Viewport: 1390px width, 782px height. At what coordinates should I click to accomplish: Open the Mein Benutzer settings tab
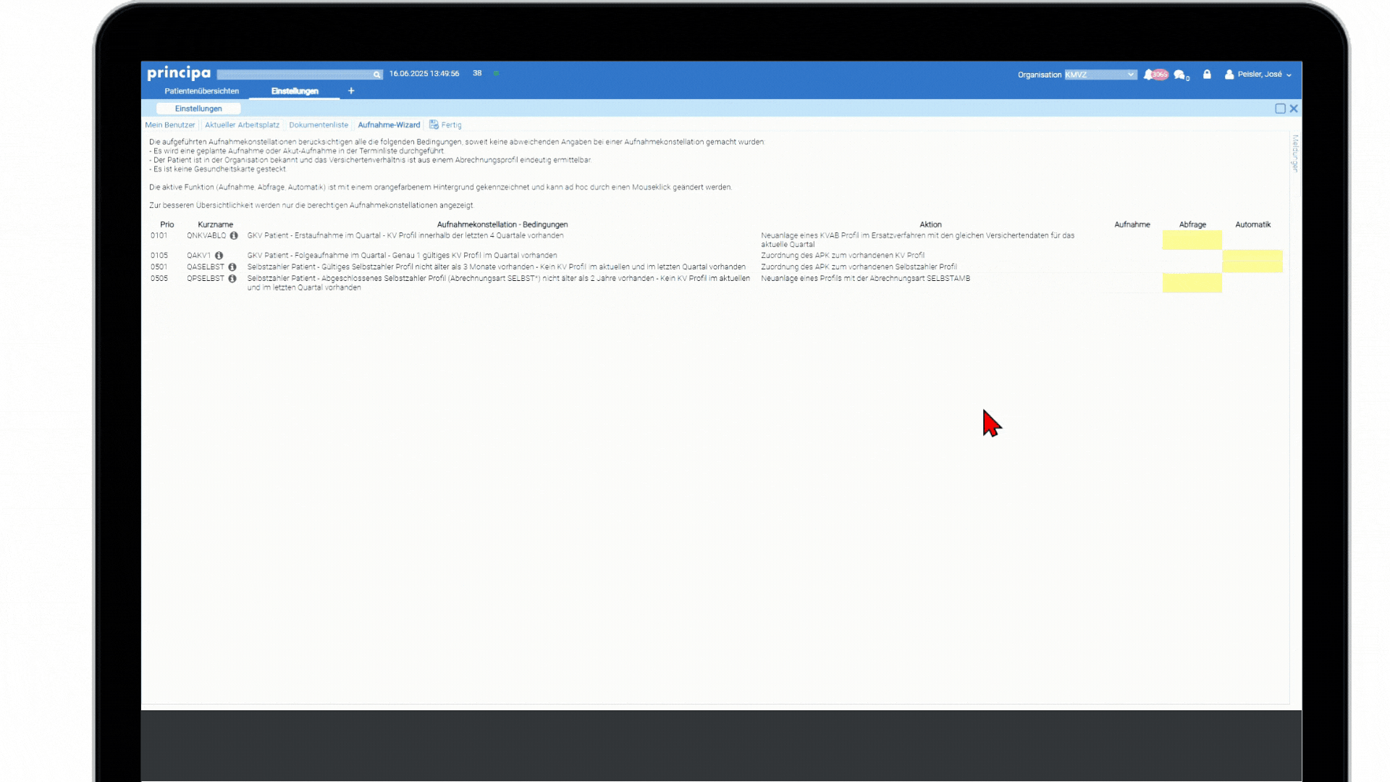point(169,125)
